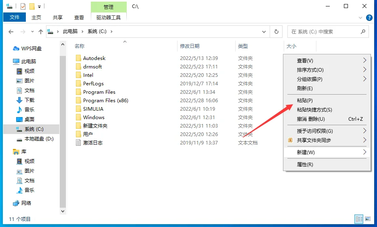Go forward with the right arrow button
The width and height of the screenshot is (377, 227).
pos(23,32)
